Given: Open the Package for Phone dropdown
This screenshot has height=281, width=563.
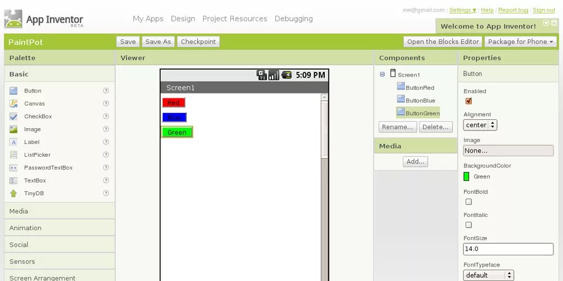Looking at the screenshot, I should [x=520, y=42].
